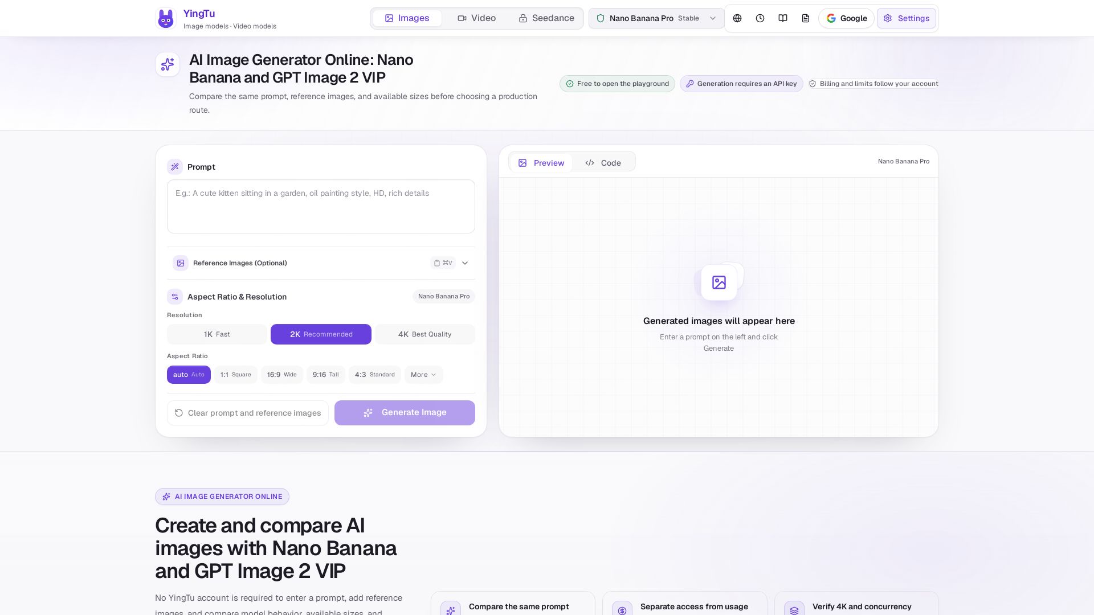Select 16:9 Wide aspect ratio

coord(282,375)
